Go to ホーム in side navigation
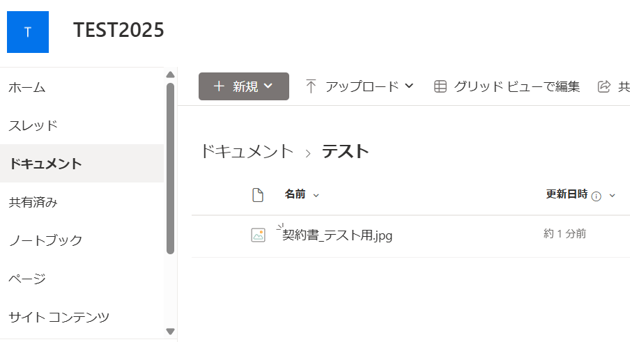Viewport: 630px width, 342px height. click(x=26, y=88)
